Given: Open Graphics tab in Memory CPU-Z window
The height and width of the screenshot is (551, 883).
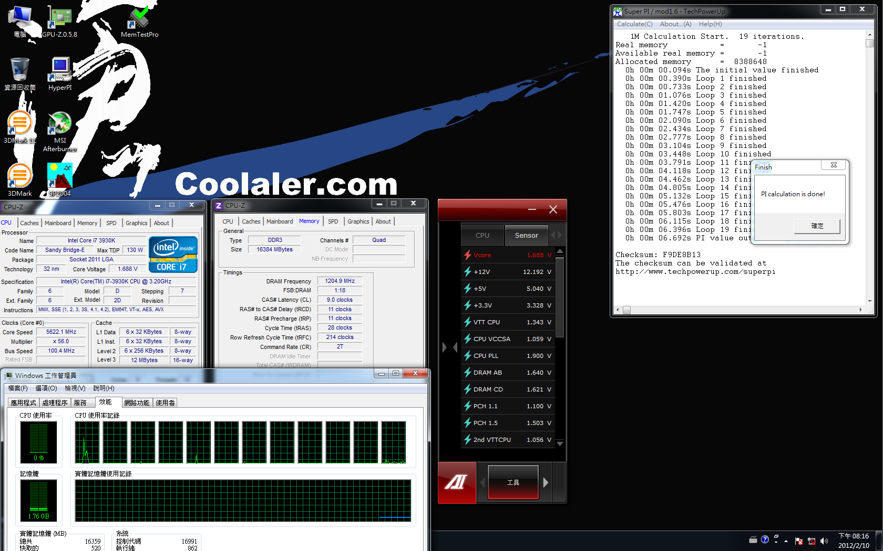Looking at the screenshot, I should tap(358, 221).
